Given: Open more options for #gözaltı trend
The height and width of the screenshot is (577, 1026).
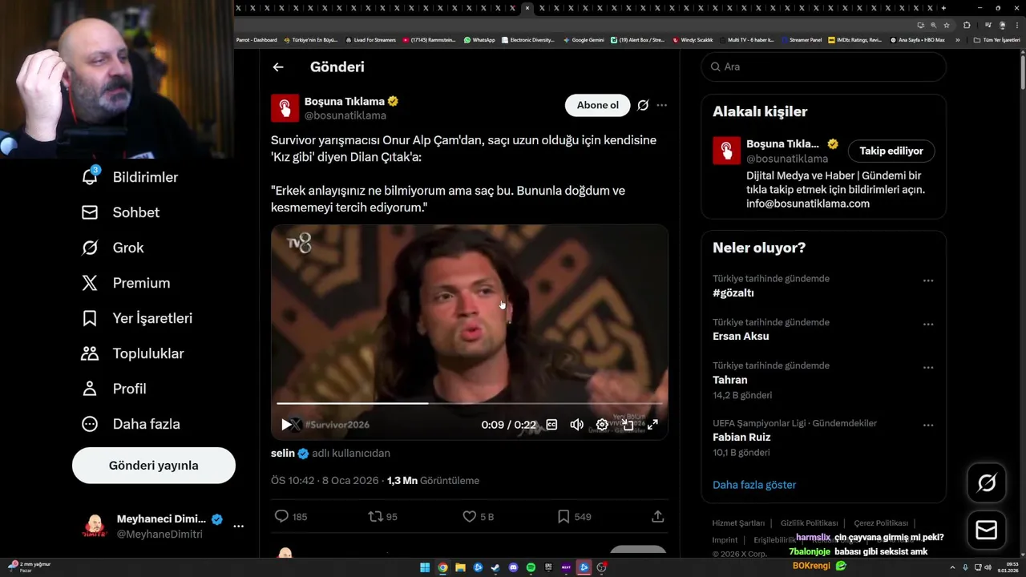Looking at the screenshot, I should 928,280.
